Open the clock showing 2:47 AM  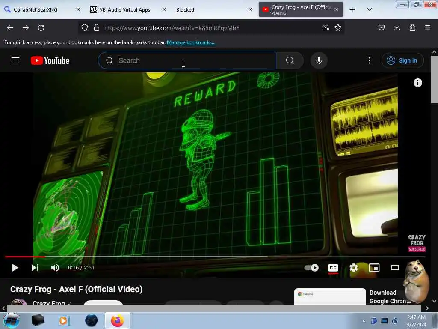416,321
